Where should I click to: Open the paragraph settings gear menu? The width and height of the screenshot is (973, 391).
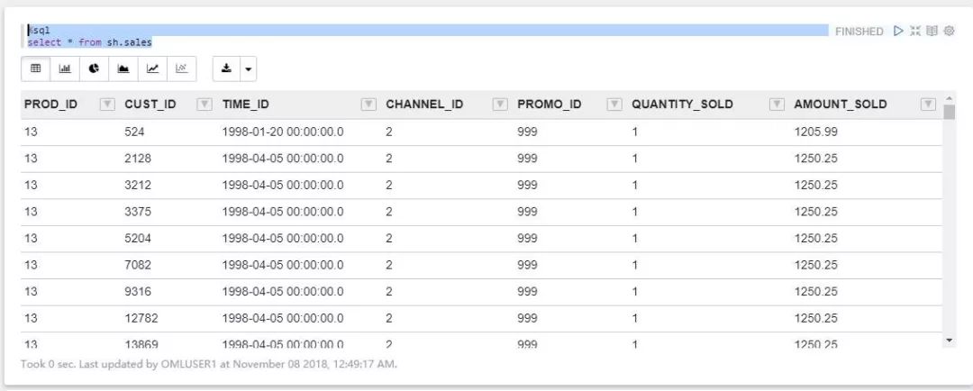click(949, 31)
